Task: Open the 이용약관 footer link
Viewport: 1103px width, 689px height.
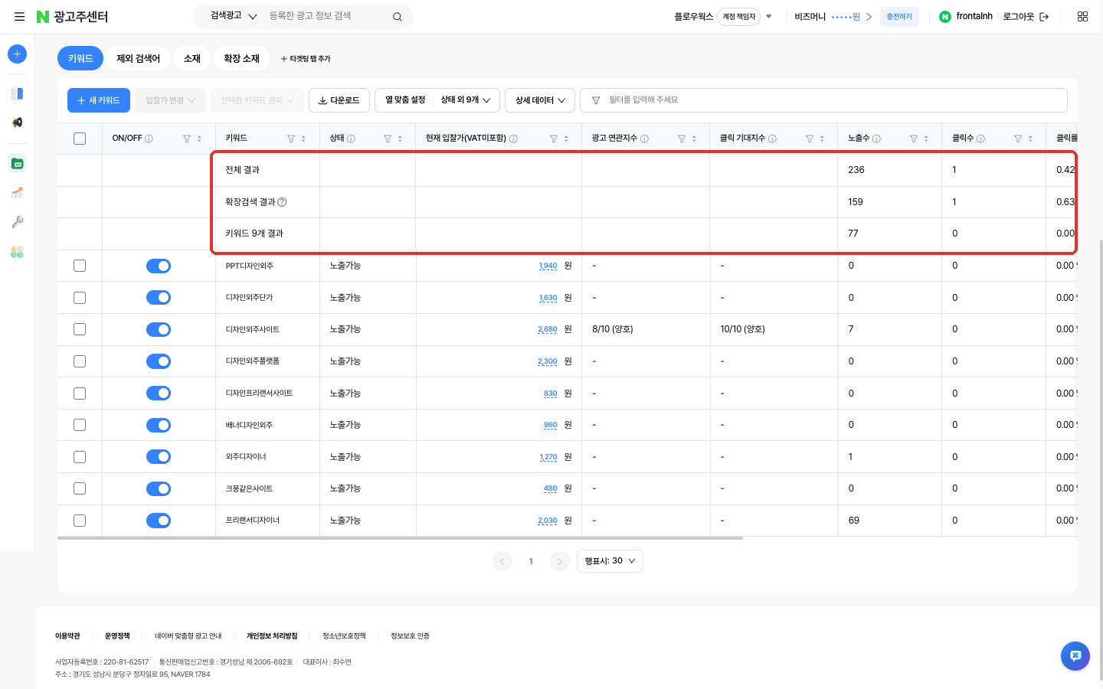Action: coord(67,636)
